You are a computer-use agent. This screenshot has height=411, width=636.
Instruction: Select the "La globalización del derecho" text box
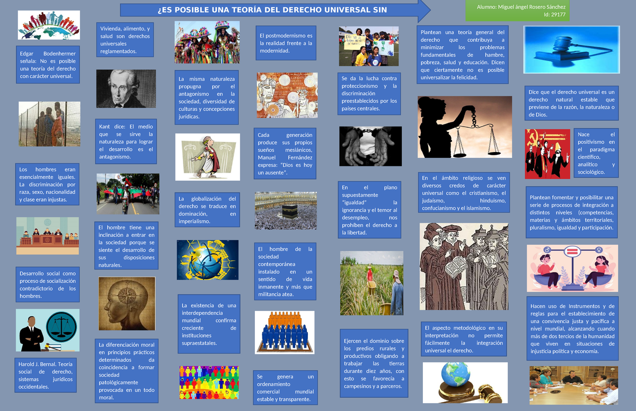click(x=208, y=210)
